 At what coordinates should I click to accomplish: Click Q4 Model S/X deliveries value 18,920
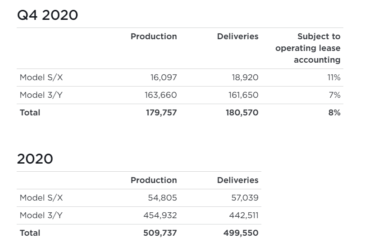pyautogui.click(x=245, y=78)
